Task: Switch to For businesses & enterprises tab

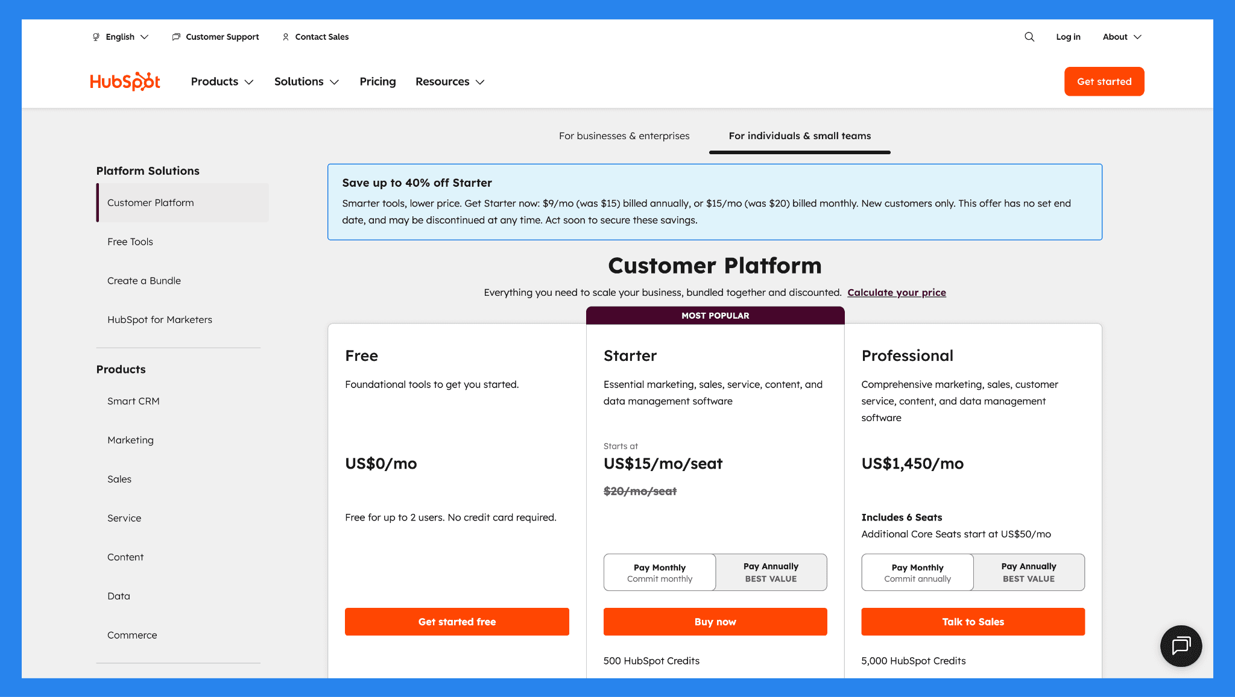Action: (x=624, y=136)
